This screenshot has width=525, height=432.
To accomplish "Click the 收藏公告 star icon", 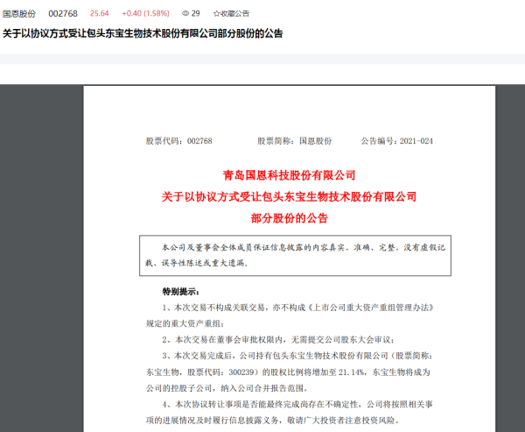I will [x=216, y=14].
